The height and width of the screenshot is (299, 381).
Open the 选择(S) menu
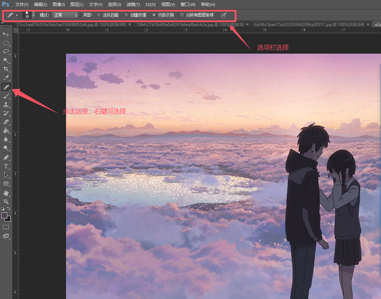pyautogui.click(x=114, y=4)
